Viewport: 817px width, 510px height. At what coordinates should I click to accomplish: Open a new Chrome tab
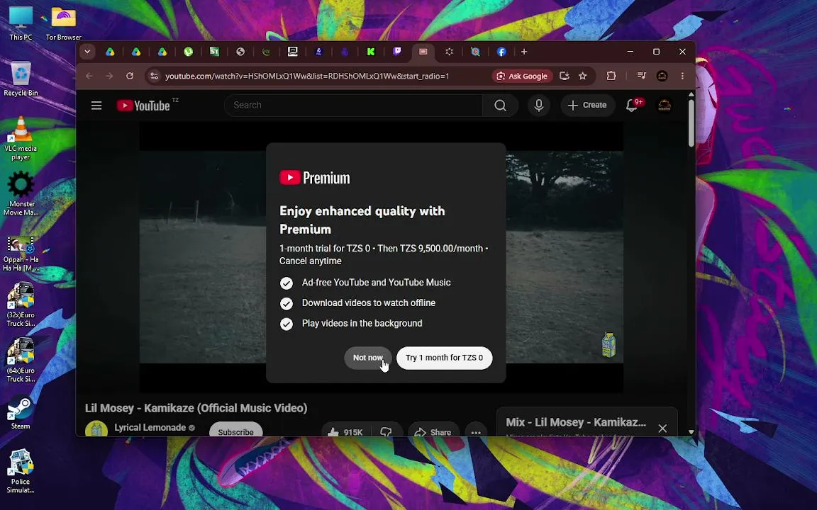pyautogui.click(x=524, y=52)
